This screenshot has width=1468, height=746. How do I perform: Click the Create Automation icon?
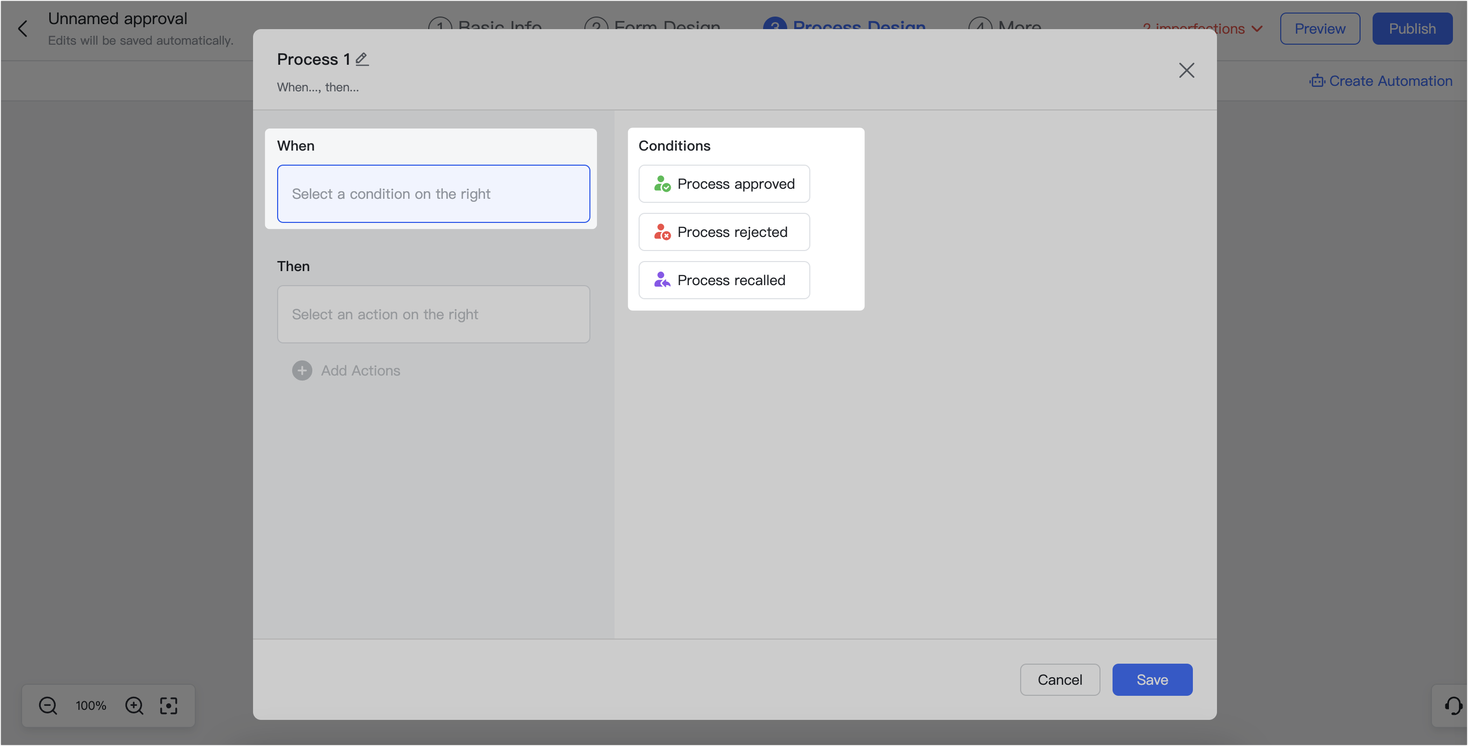click(1317, 80)
